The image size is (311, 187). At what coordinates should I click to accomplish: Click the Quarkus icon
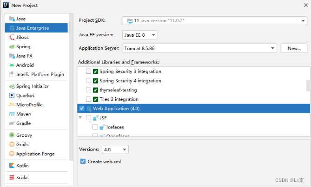point(12,96)
